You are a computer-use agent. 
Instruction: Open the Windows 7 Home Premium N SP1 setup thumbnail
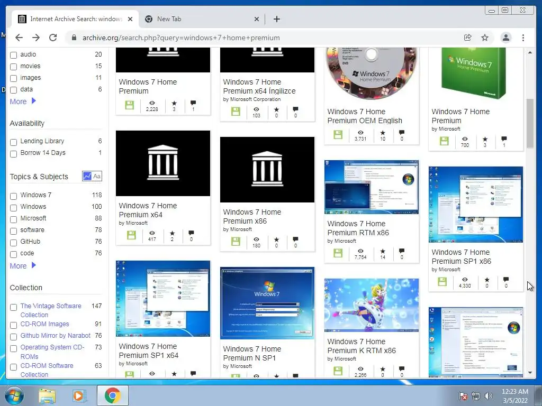pos(267,303)
